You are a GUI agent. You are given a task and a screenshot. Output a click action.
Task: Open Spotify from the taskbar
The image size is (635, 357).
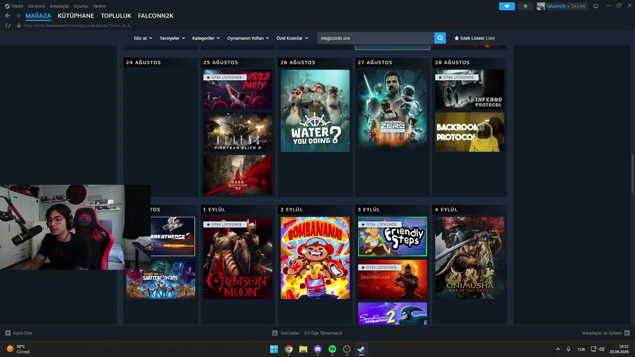click(332, 349)
